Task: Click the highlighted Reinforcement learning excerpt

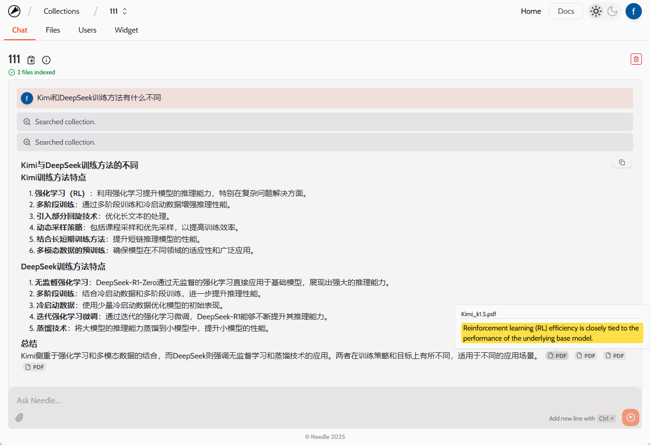Action: tap(552, 333)
